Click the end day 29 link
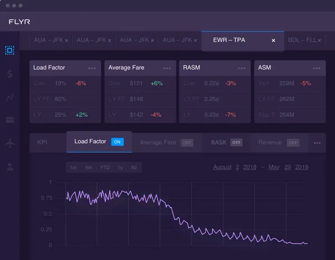The height and width of the screenshot is (260, 335). click(288, 167)
